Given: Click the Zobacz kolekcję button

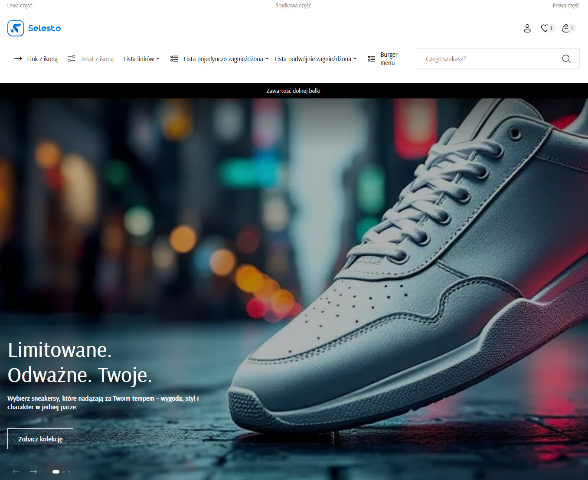Looking at the screenshot, I should pyautogui.click(x=40, y=439).
